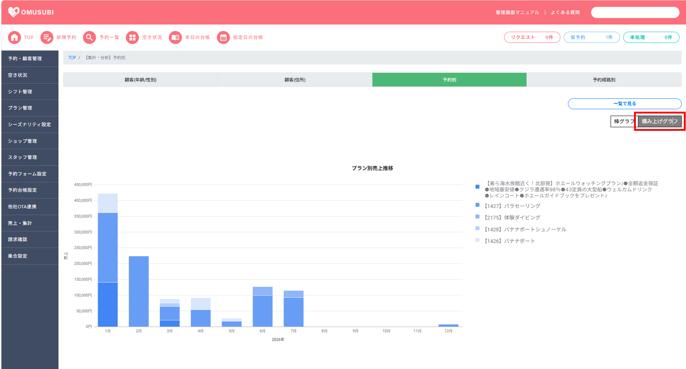Open 予約・顧客管理 in the sidebar
The width and height of the screenshot is (686, 369).
point(30,58)
